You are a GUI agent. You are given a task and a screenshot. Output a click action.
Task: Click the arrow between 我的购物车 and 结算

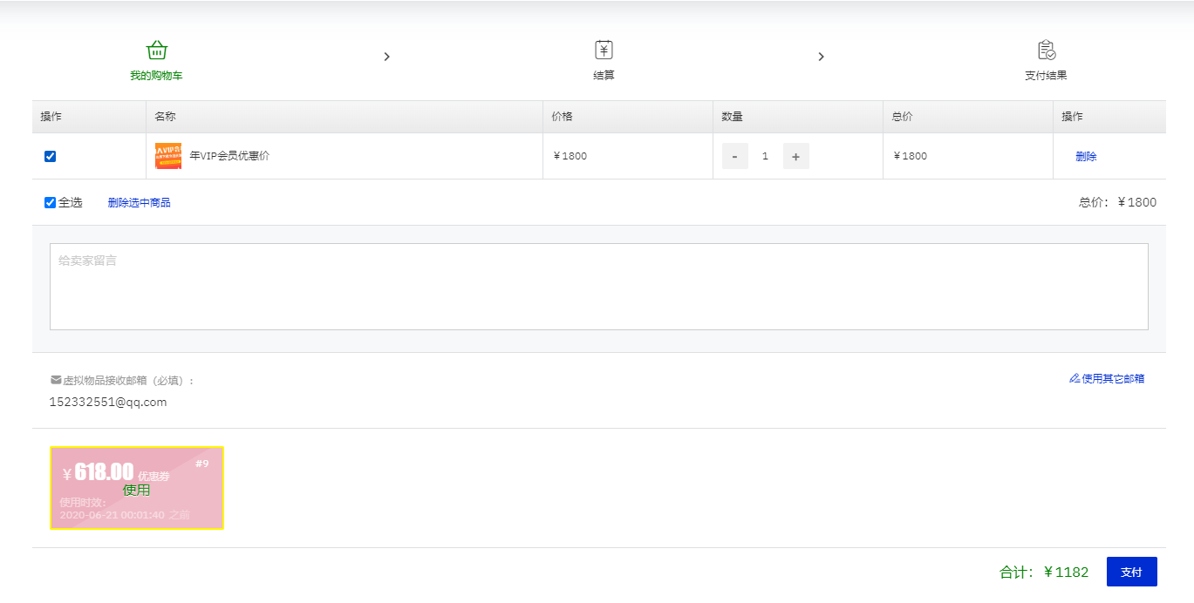point(386,57)
